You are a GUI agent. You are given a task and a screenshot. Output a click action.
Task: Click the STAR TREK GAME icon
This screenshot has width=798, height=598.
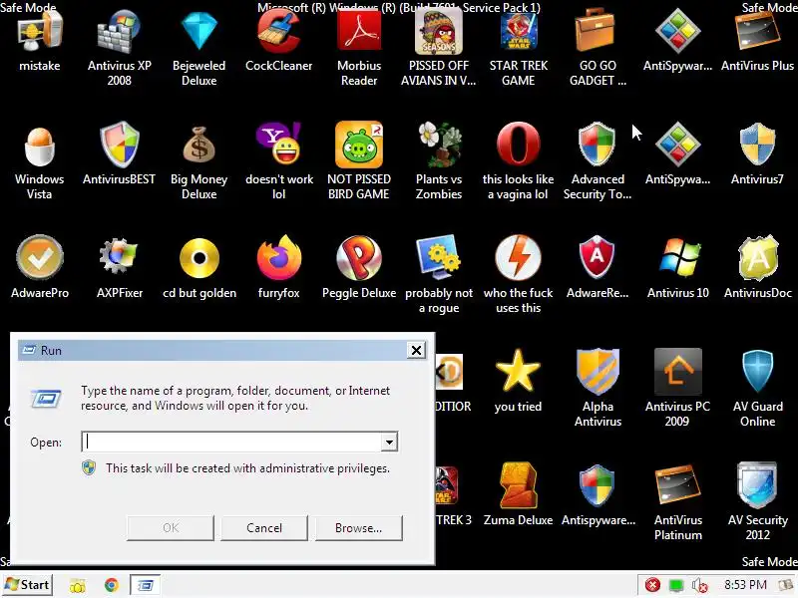518,32
